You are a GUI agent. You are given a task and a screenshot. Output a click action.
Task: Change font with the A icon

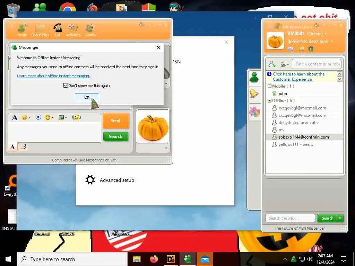tap(15, 117)
